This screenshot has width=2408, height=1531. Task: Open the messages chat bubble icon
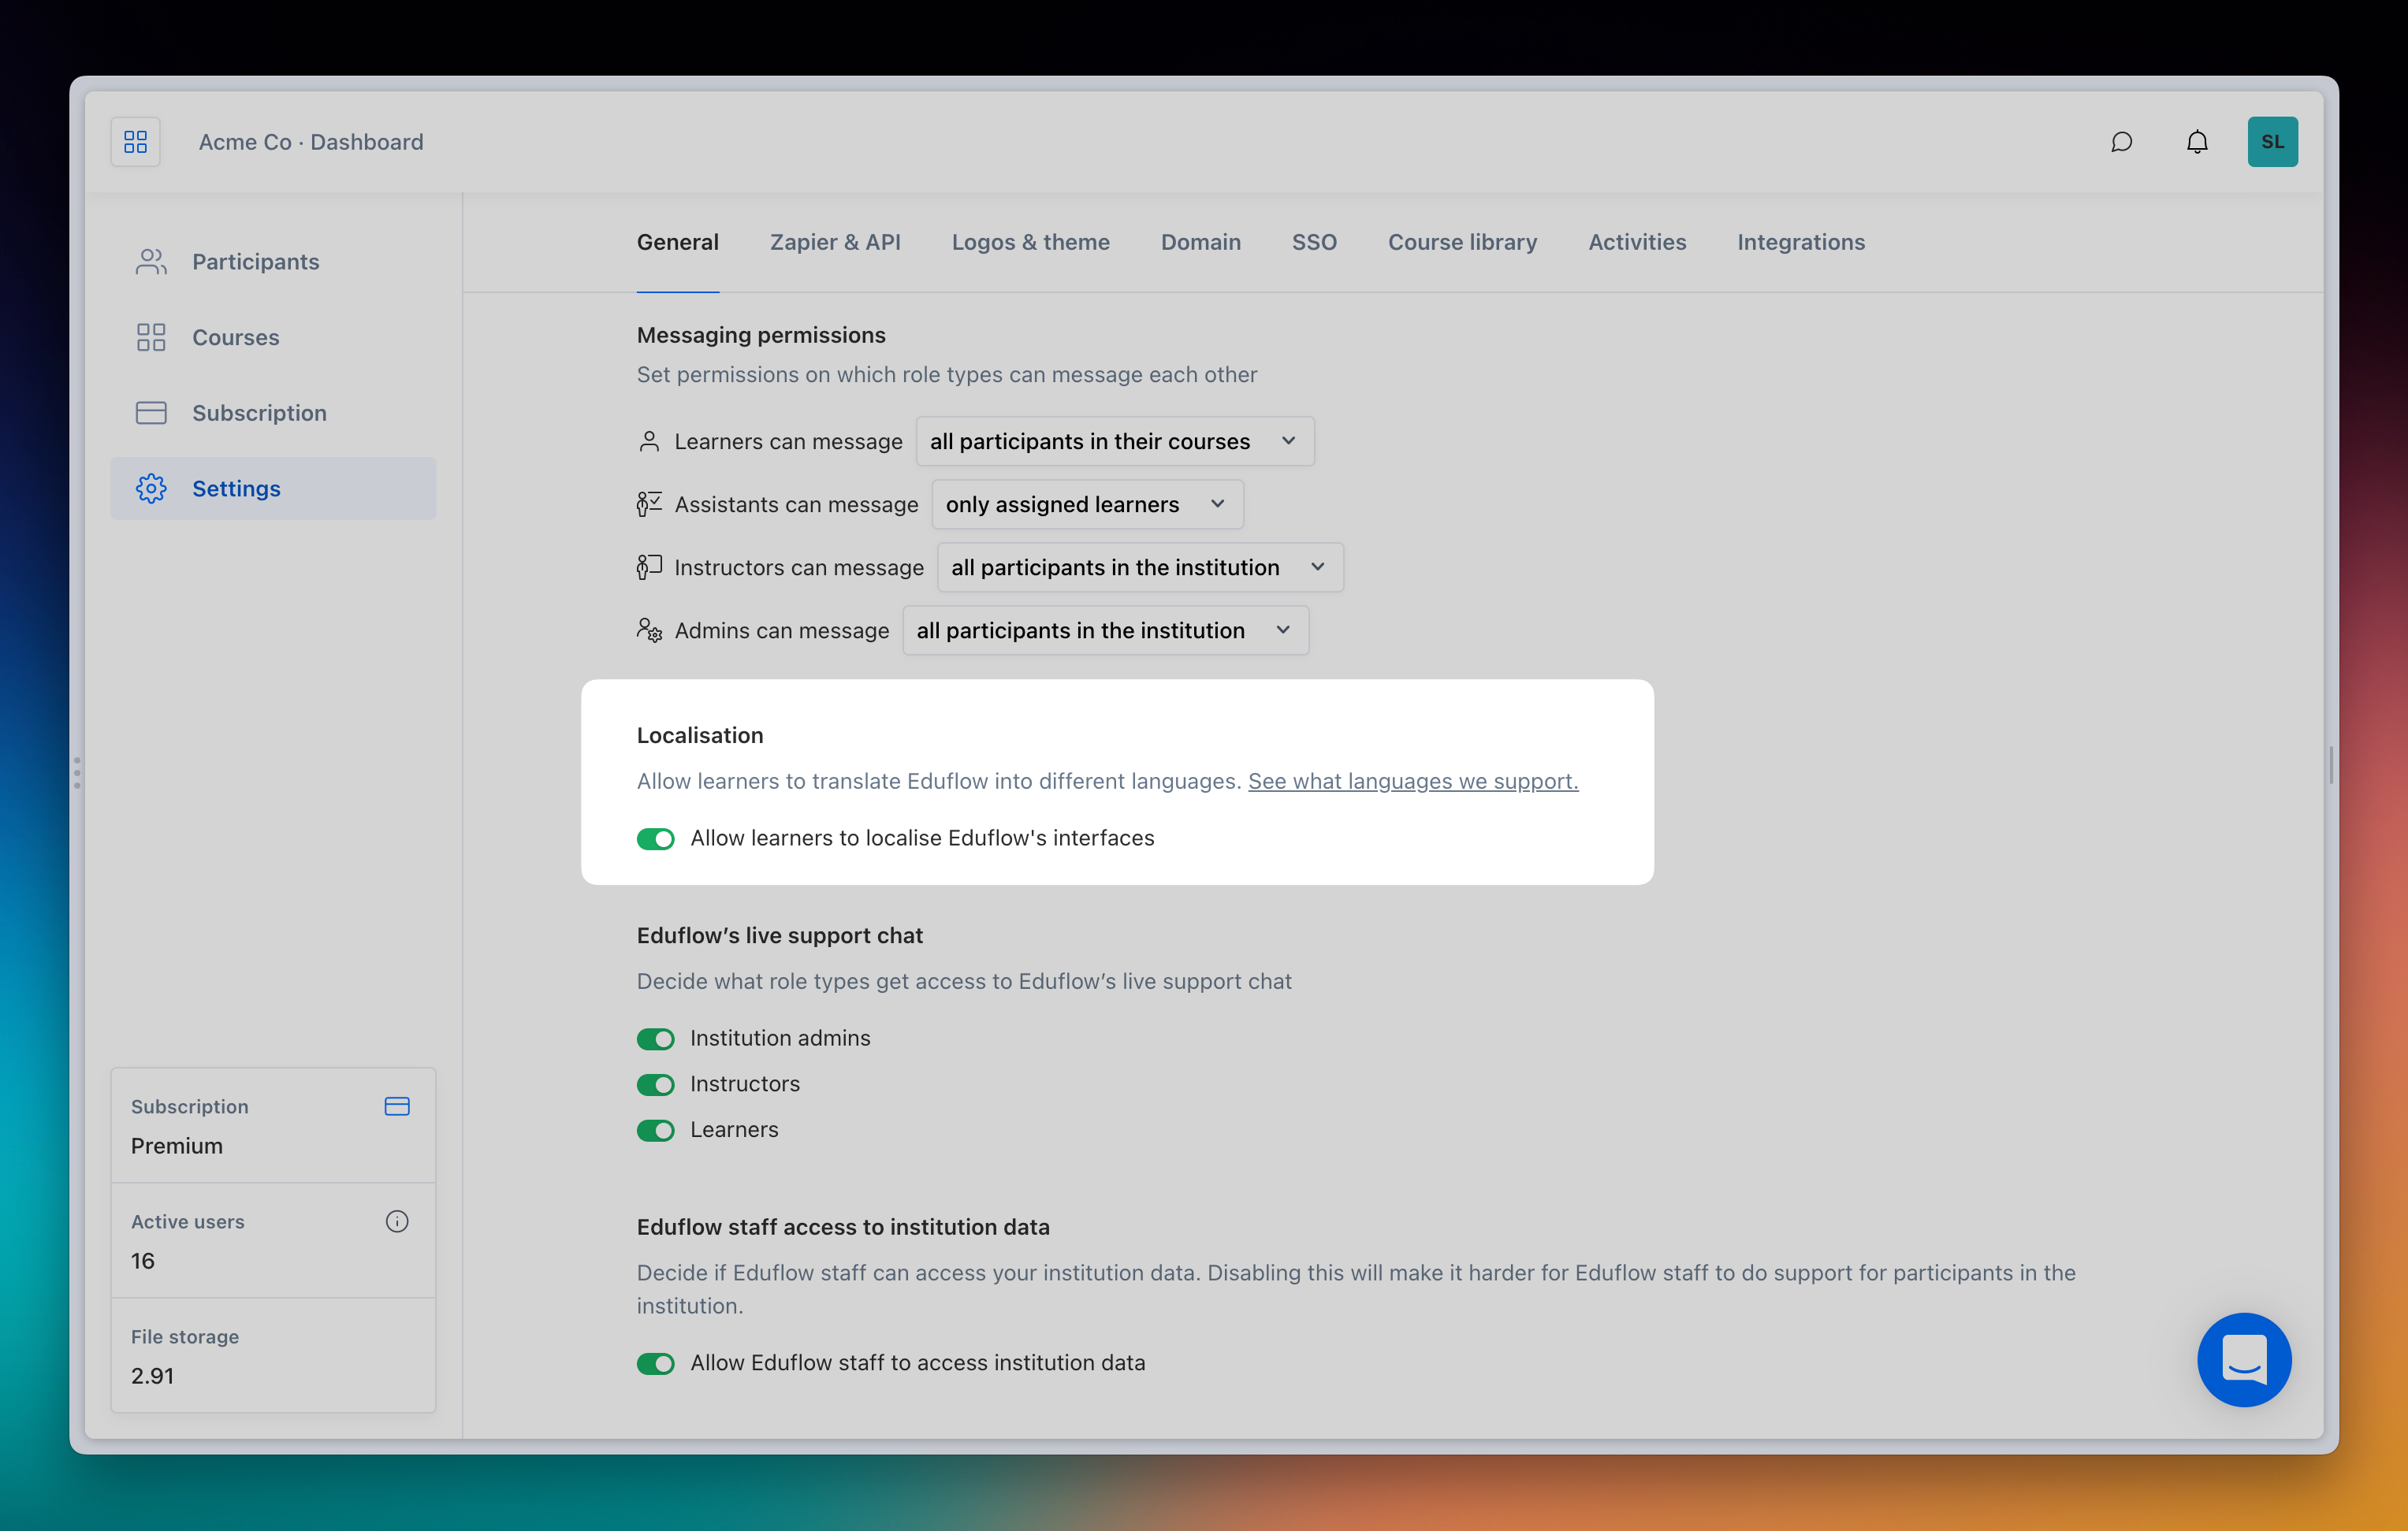[2121, 142]
